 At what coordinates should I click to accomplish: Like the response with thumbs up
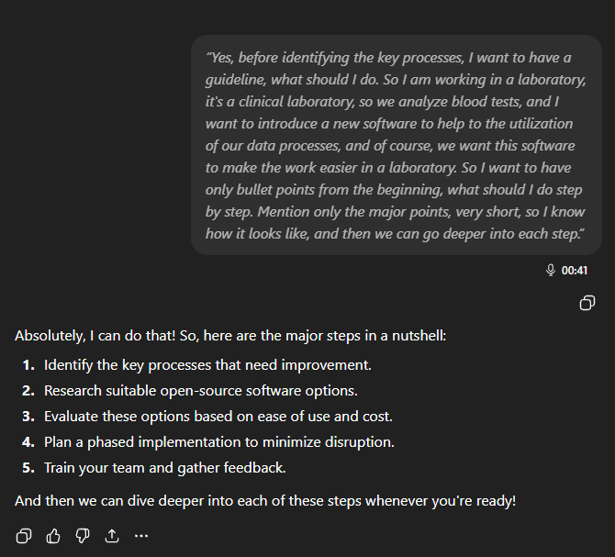point(53,535)
